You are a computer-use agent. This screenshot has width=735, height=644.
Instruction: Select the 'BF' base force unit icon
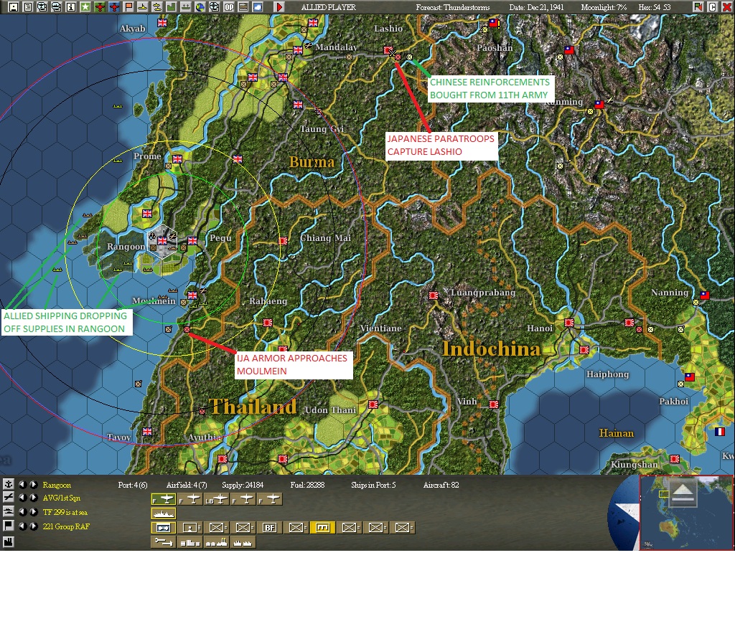270,528
